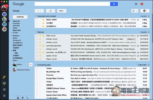Click the Gmail account avatar with badge
Viewport: 153px width, 100px height.
(4, 8)
